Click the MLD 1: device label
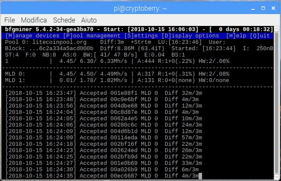 point(15,80)
